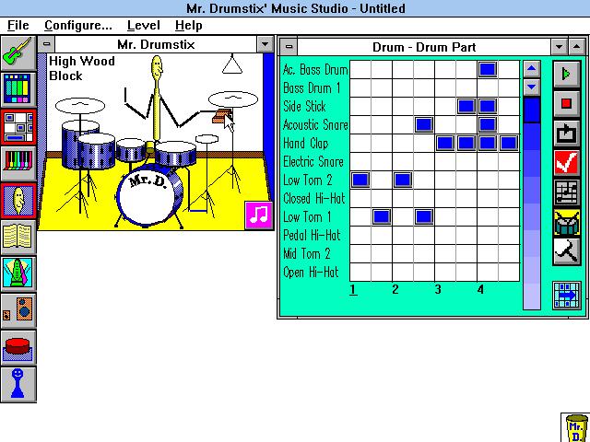Toggle Ac. Bass Drum note at beat 4
The height and width of the screenshot is (442, 590).
click(488, 69)
